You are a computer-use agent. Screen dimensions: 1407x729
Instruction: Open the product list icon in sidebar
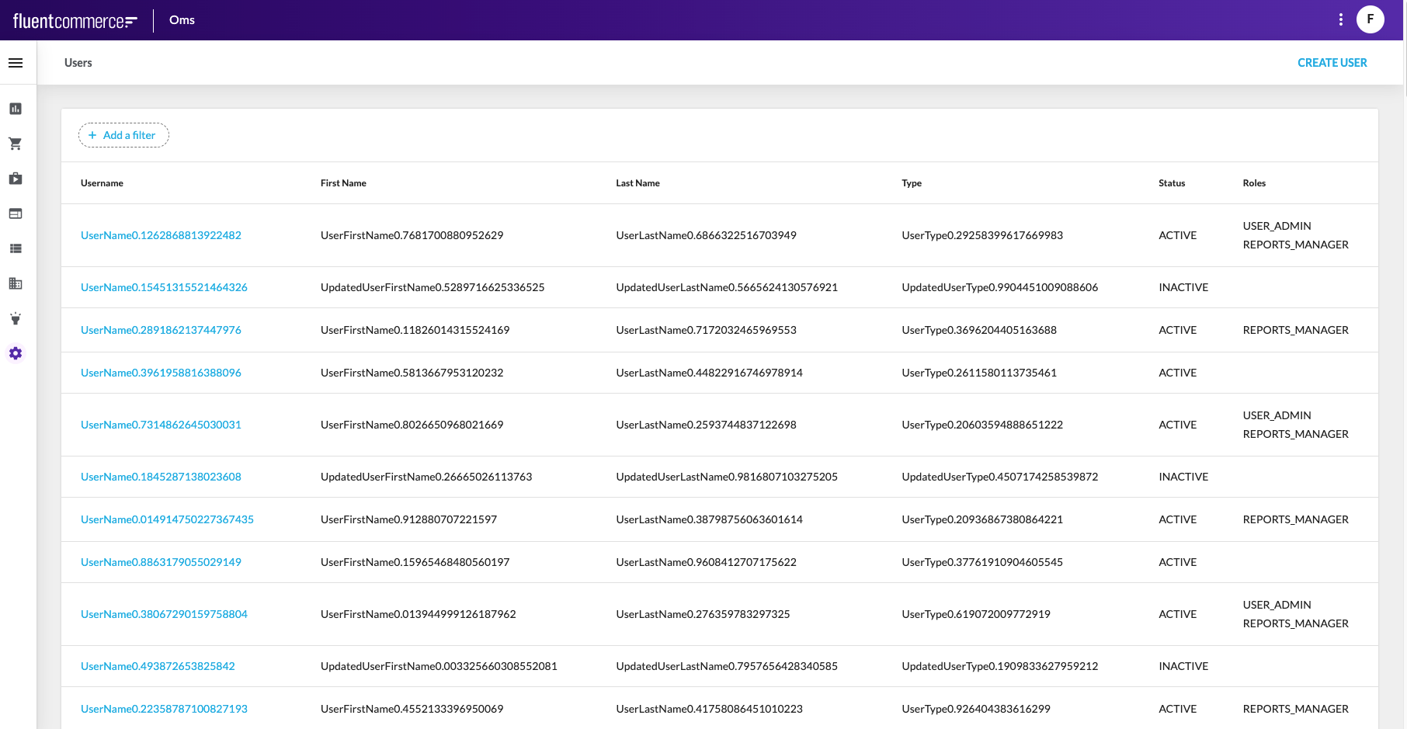click(16, 248)
